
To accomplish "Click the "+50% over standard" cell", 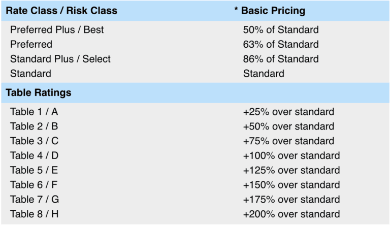I will pyautogui.click(x=288, y=126).
